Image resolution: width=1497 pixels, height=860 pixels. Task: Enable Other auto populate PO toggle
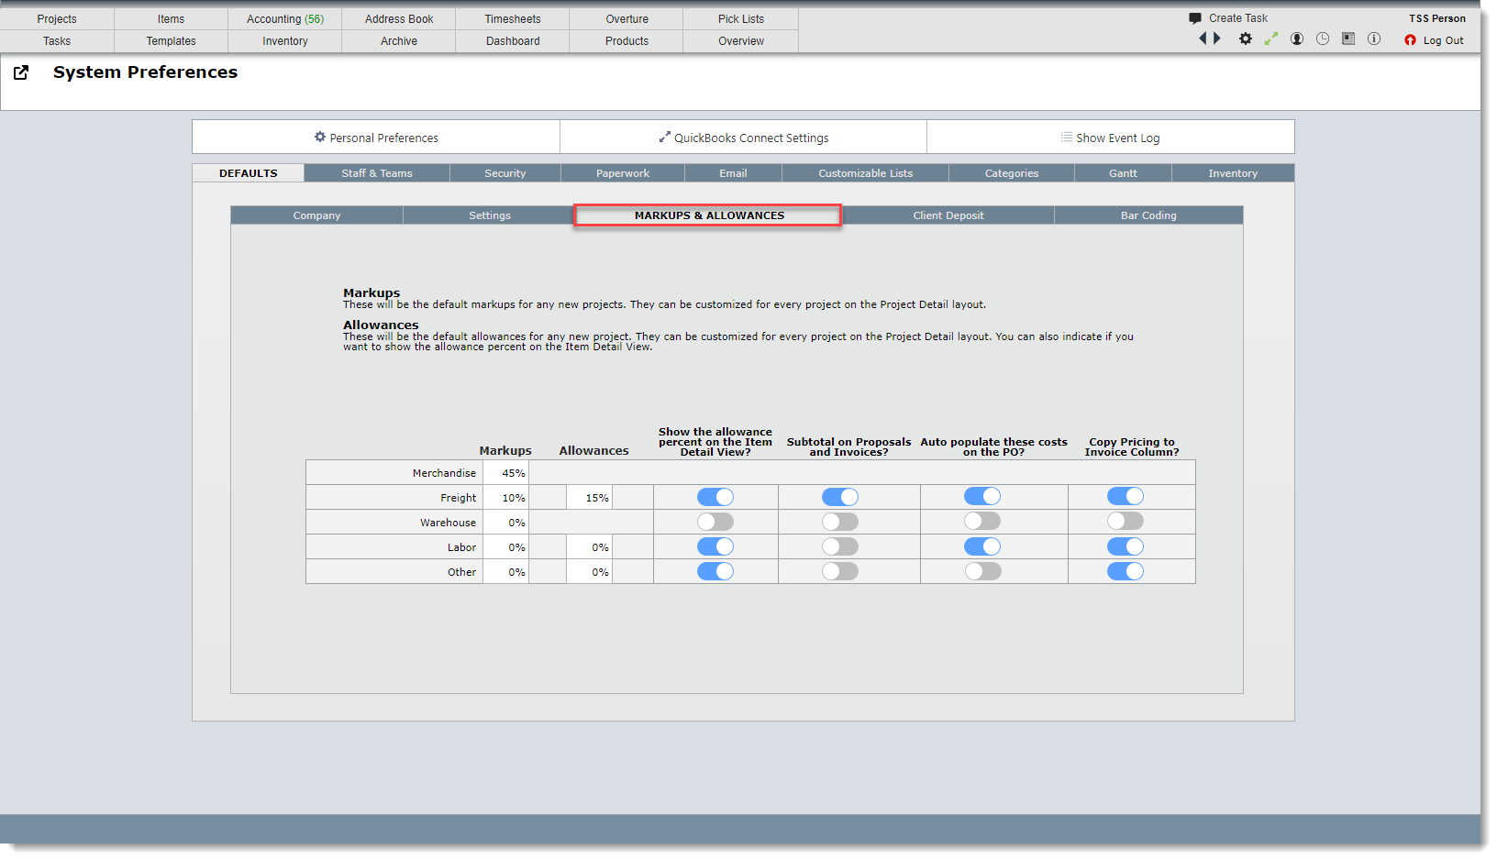click(982, 571)
